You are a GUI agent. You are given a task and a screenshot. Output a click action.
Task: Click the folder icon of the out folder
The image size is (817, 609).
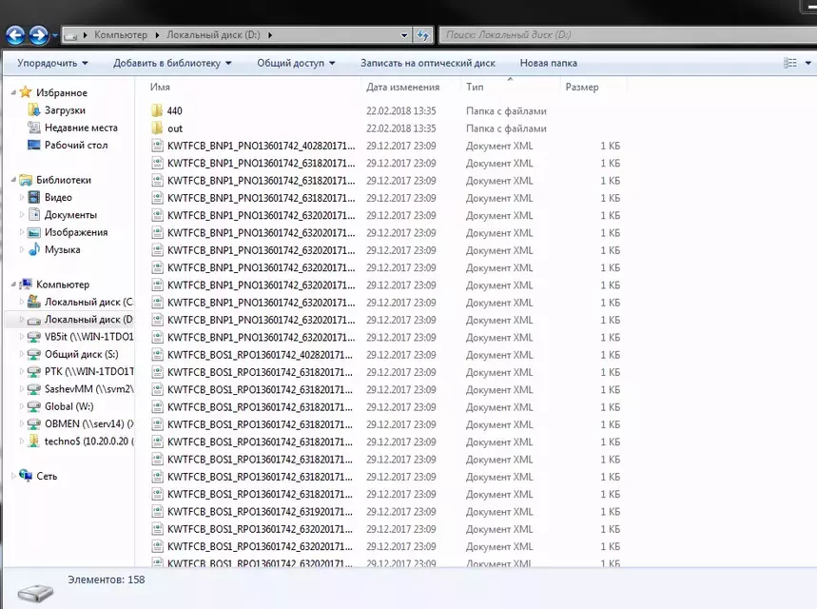[x=157, y=128]
